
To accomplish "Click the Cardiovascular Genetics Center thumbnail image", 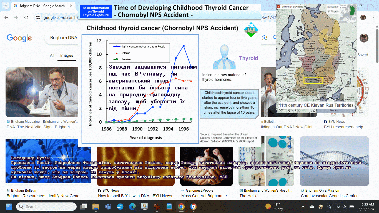I will click(334, 161).
